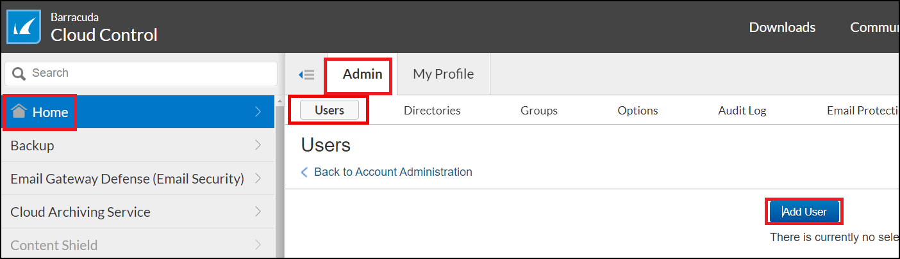Expand the Email Gateway Defense chevron
The width and height of the screenshot is (900, 259).
[258, 178]
